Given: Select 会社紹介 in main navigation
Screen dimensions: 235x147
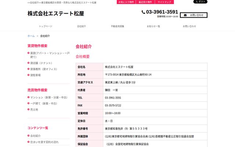Looking at the screenshot, I should [82, 26].
